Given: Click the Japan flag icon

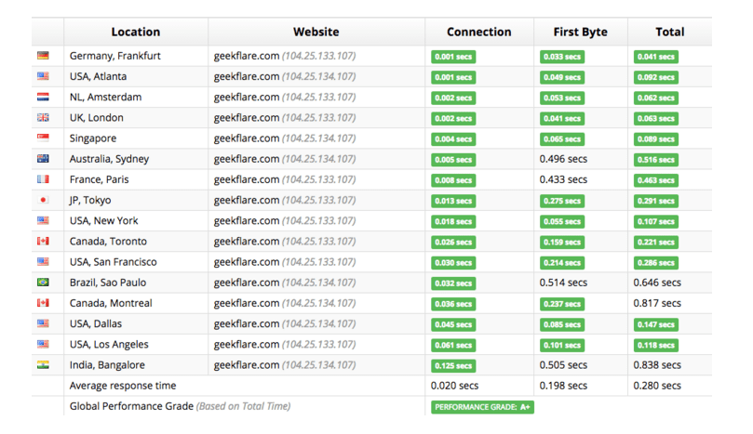Looking at the screenshot, I should tap(43, 200).
